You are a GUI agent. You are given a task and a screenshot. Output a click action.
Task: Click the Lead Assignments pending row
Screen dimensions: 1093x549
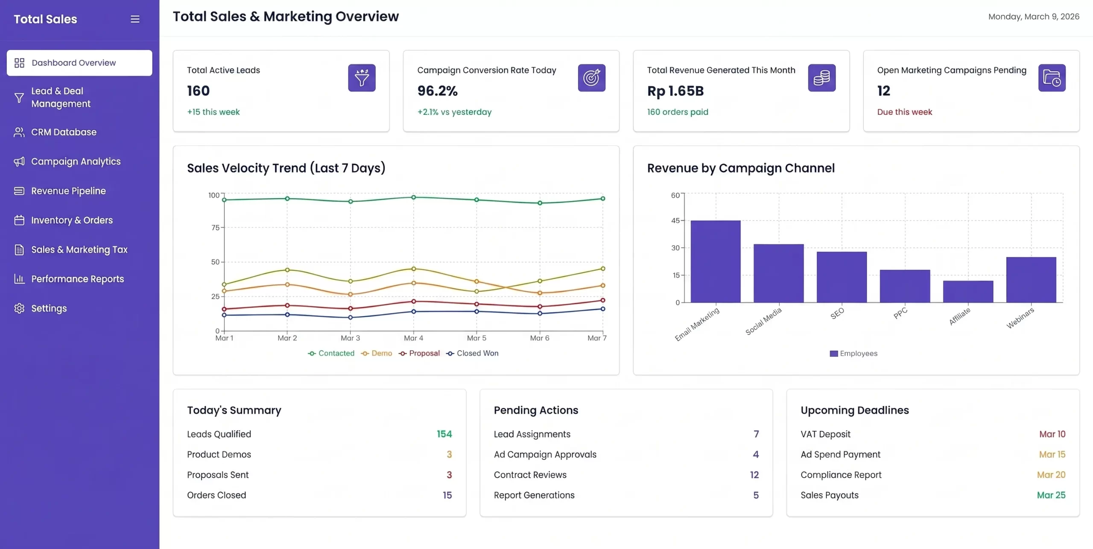[x=626, y=434]
